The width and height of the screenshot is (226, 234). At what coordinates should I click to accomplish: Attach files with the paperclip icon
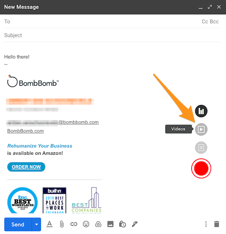(x=61, y=224)
